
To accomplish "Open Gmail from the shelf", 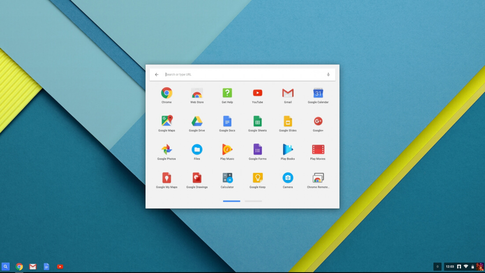I will coord(33,266).
